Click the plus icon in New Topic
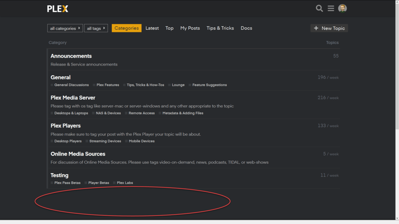This screenshot has width=399, height=224. pos(316,28)
